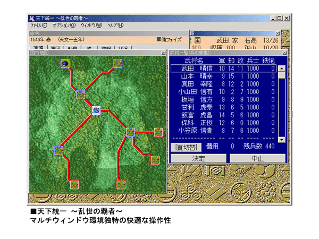Select the red-bordered castle at map's lower-right
The height and width of the screenshot is (239, 319).
tap(155, 160)
